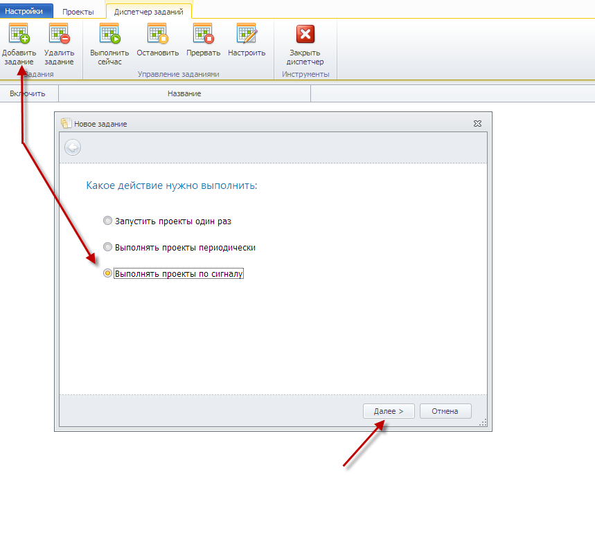Click the Отмена button

pos(445,411)
